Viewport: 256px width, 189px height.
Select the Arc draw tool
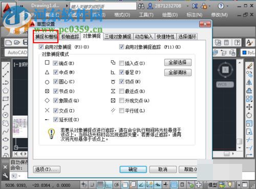[x=6, y=107]
